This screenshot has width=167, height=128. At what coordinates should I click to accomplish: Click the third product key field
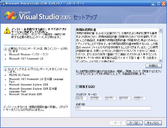coord(110,98)
